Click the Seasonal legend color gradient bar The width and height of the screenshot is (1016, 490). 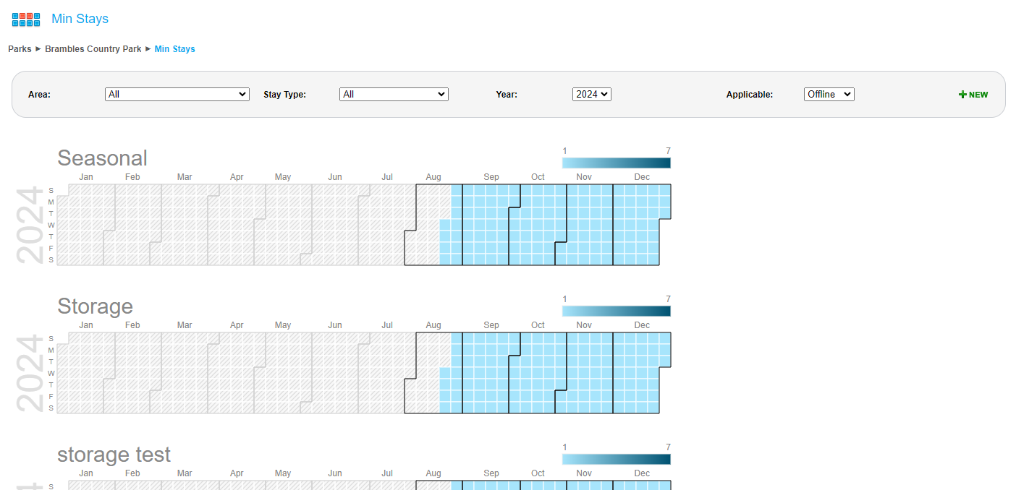[616, 163]
